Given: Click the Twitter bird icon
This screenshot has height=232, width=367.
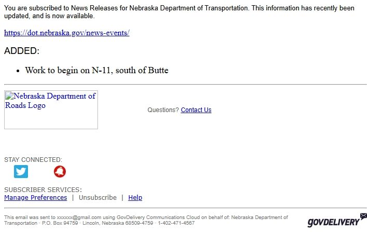Looking at the screenshot, I should (21, 172).
